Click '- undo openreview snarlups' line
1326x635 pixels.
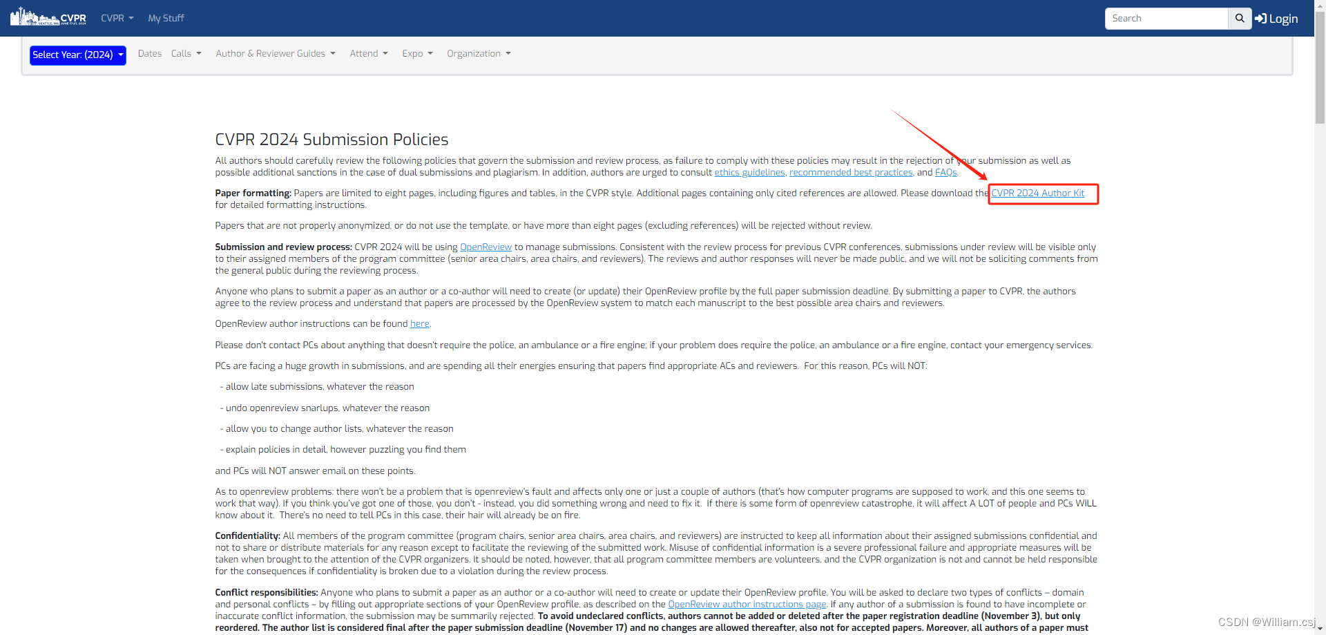[x=325, y=408]
